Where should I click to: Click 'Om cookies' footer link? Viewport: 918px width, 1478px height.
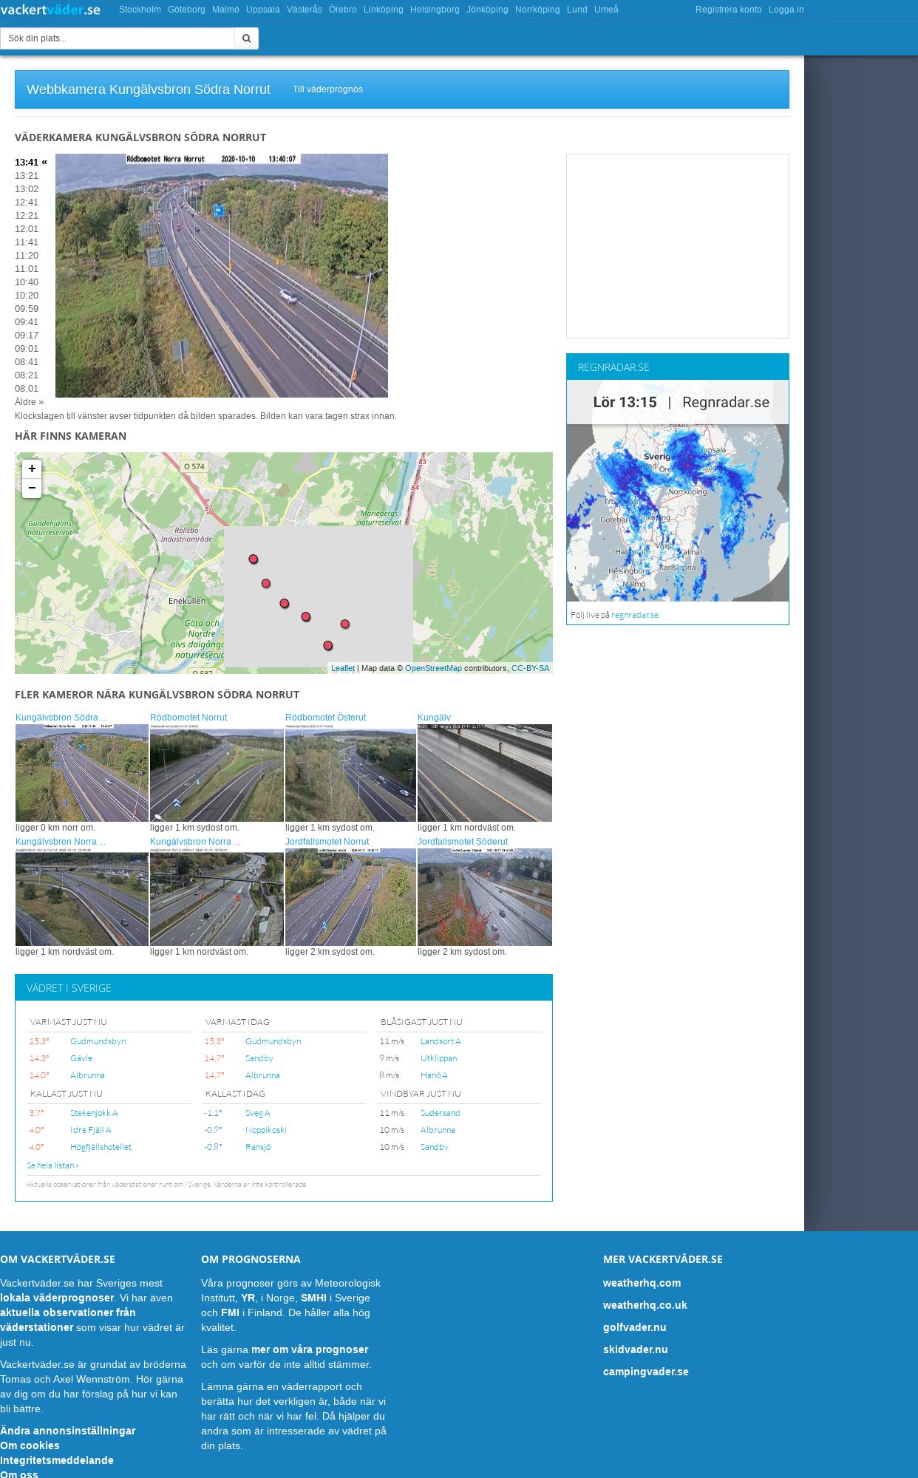click(30, 1445)
